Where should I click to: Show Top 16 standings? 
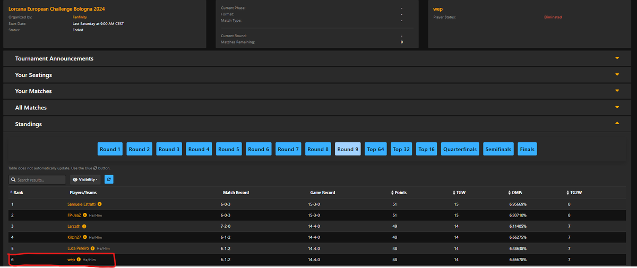427,149
